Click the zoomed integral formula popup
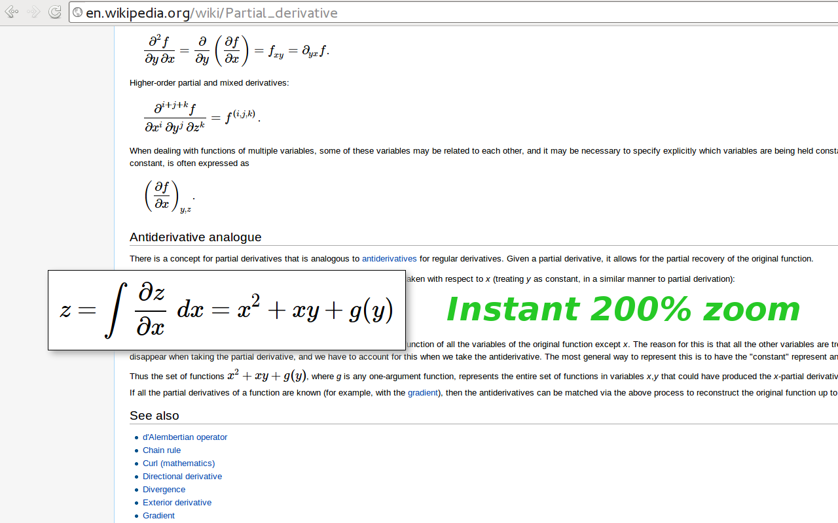838x523 pixels. [x=227, y=310]
